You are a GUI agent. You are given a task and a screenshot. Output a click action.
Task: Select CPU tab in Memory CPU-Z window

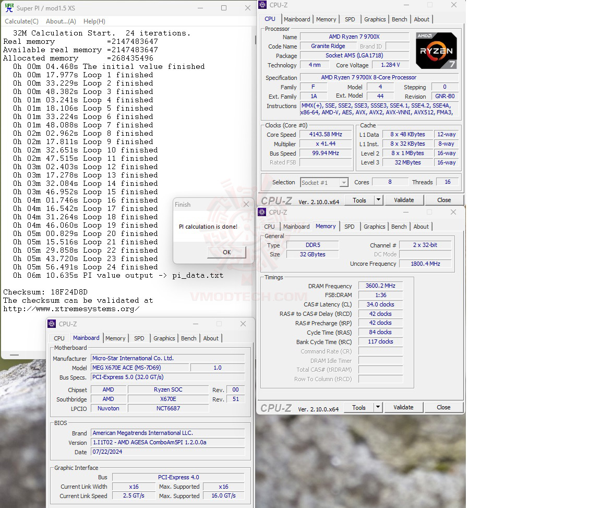point(269,227)
